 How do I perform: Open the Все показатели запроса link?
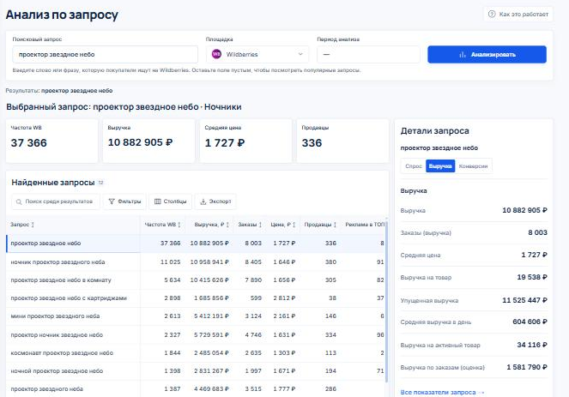pos(438,393)
